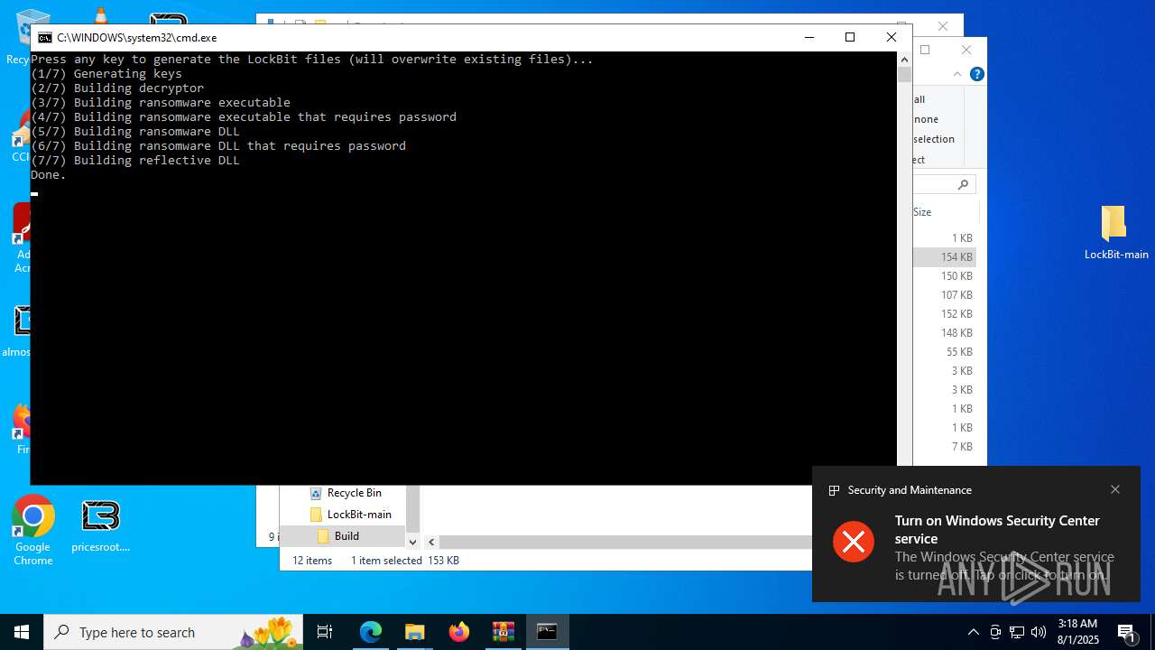This screenshot has width=1155, height=650.
Task: Click 'Building reflective DLL' output line
Action: 135,161
